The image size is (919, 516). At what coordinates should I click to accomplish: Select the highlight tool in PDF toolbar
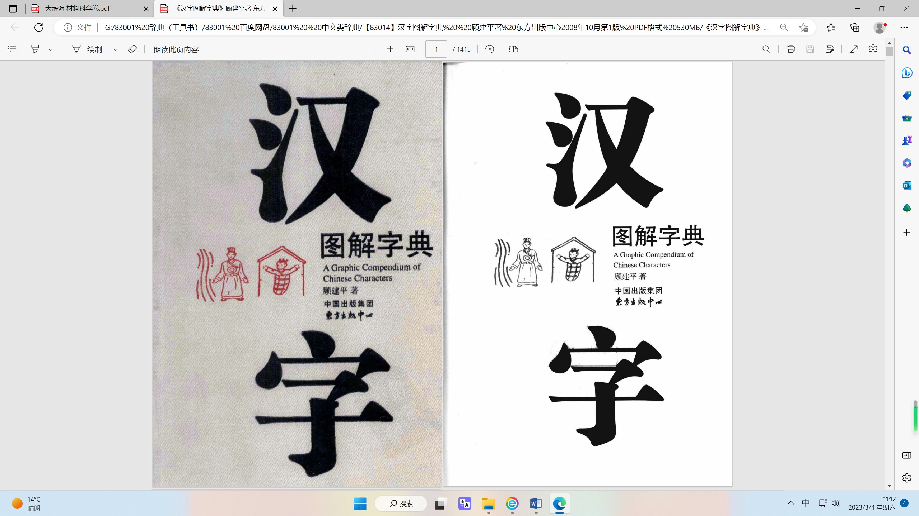pyautogui.click(x=35, y=49)
